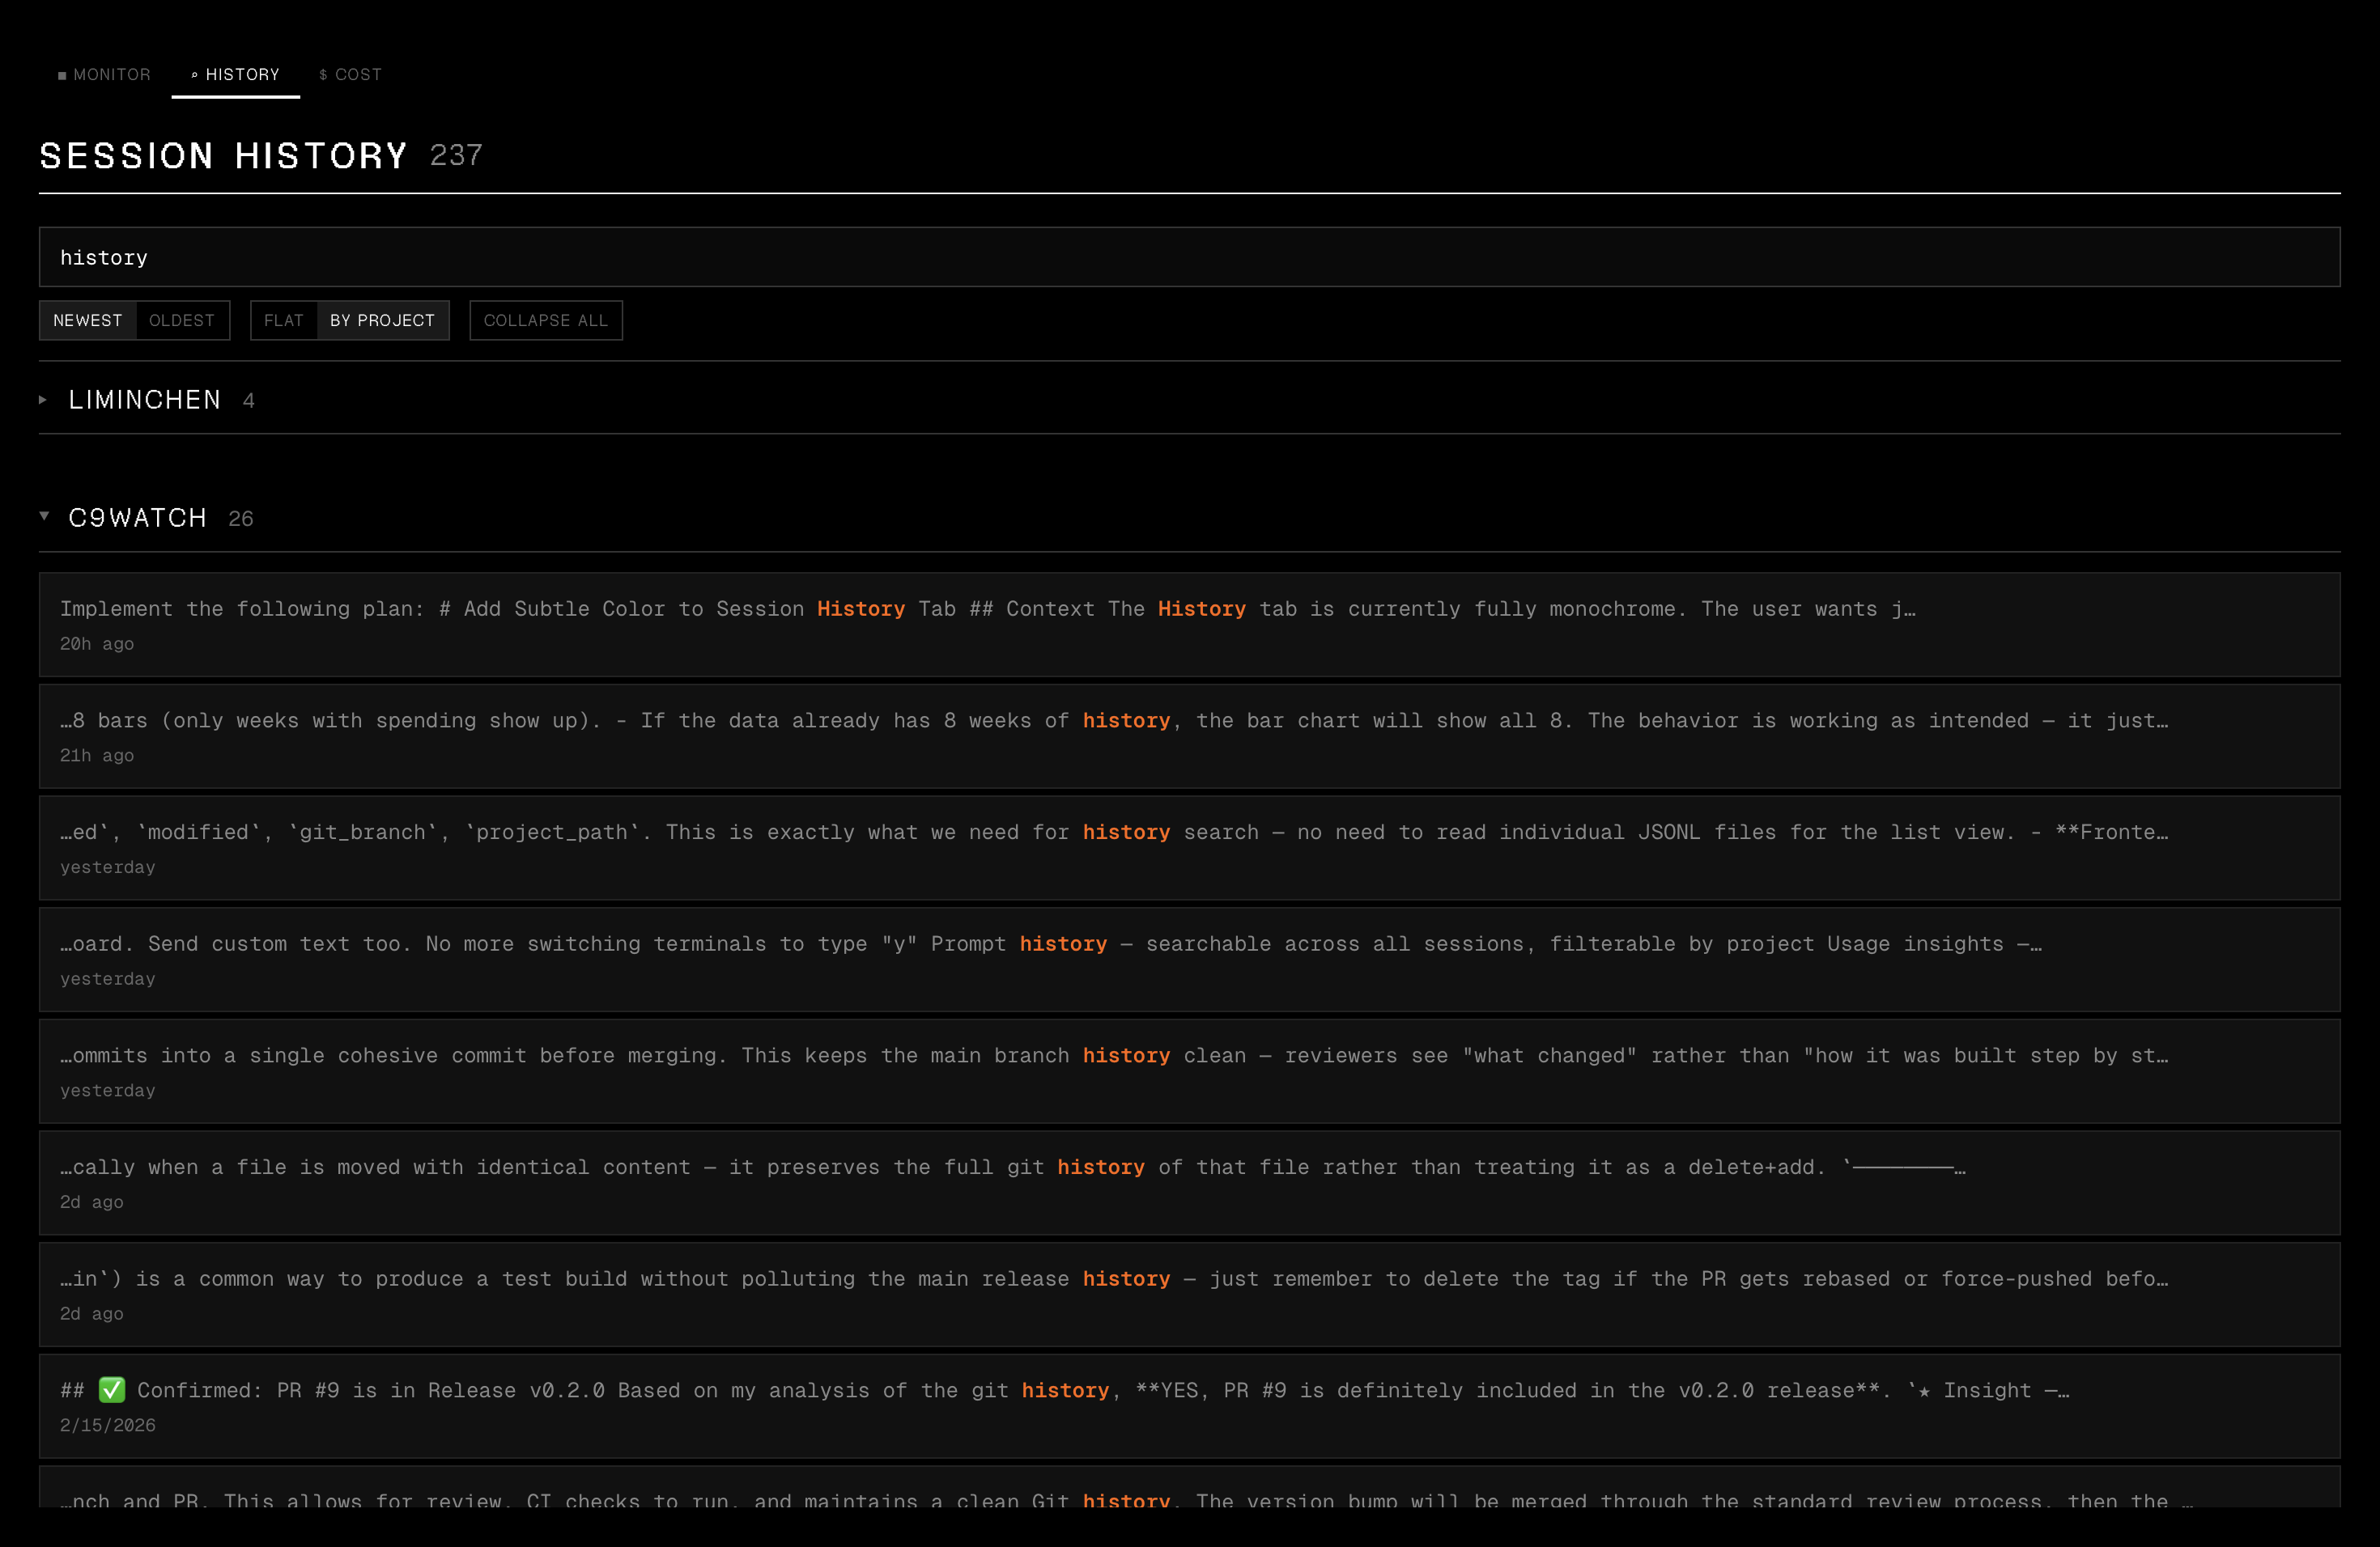
Task: Open the session mentioning git_branch and project_path
Action: 1188,847
